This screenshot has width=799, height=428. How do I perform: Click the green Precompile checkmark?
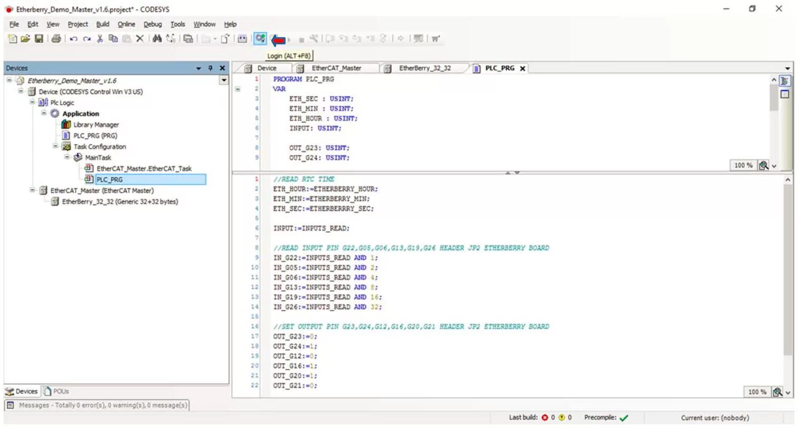coord(624,418)
